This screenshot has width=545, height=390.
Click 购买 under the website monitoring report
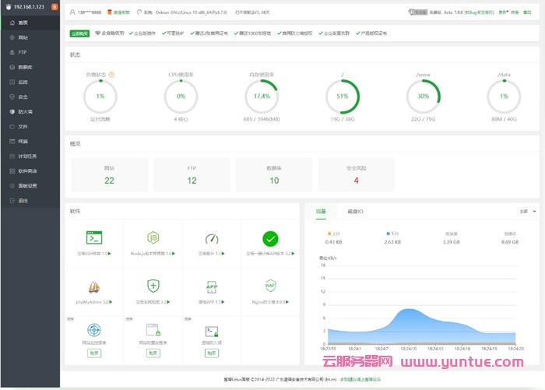coord(94,353)
